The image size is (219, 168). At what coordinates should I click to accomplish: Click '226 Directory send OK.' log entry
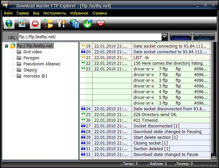155,114
